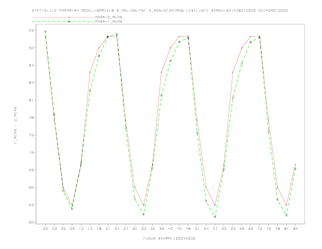Click the x-axis forecast hour label 48
322x249 pixels.
point(188,229)
